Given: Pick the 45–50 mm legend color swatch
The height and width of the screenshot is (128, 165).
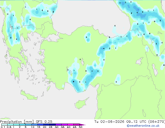Looking at the screenshot, I should (x=77, y=125).
